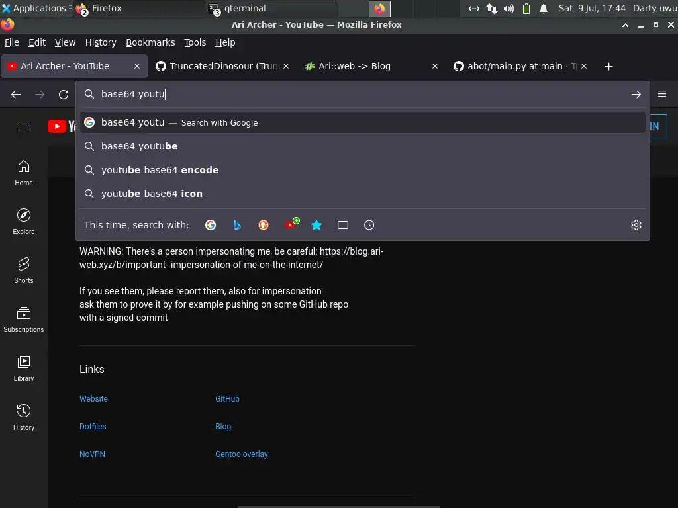Image resolution: width=678 pixels, height=508 pixels.
Task: Click in the address bar text field
Action: click(362, 94)
